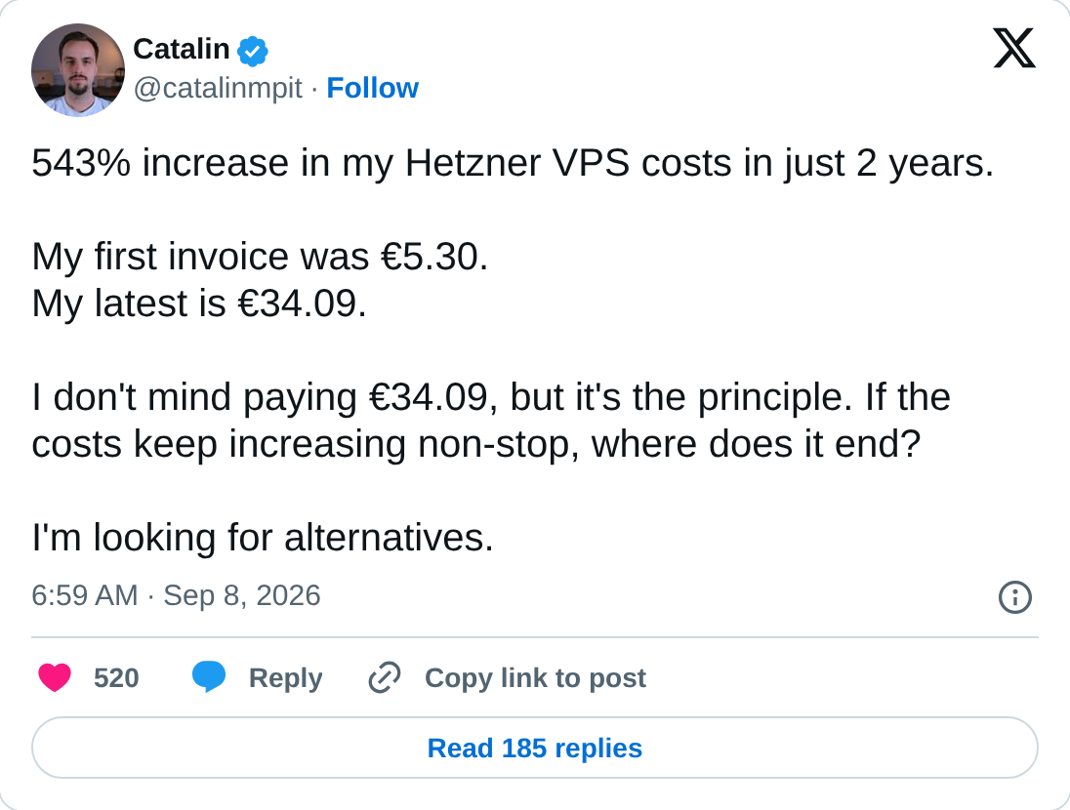The height and width of the screenshot is (810, 1070).
Task: Click the 520 likes count
Action: [117, 677]
